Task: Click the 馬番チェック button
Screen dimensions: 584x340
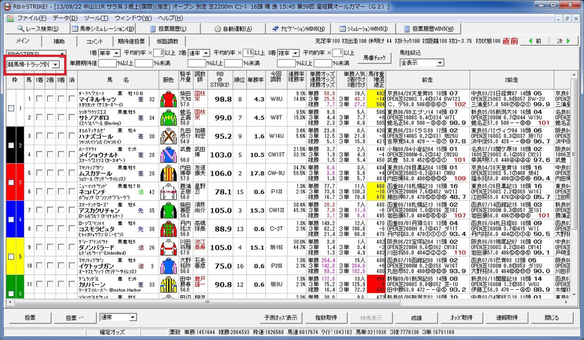Action: tap(375, 58)
